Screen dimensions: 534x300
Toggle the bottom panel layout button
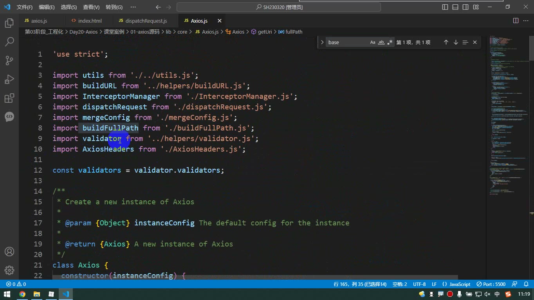click(455, 7)
